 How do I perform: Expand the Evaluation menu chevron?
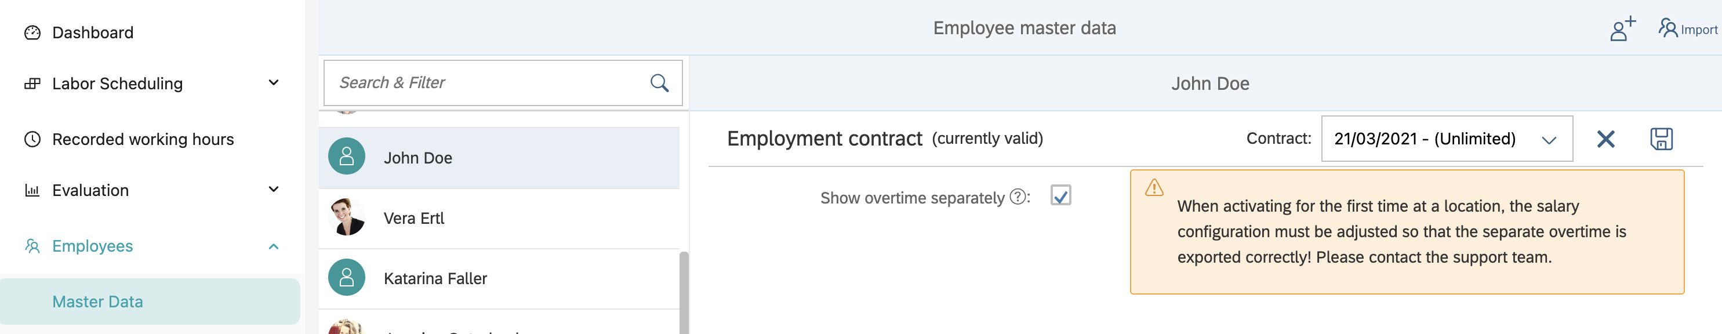click(x=274, y=190)
